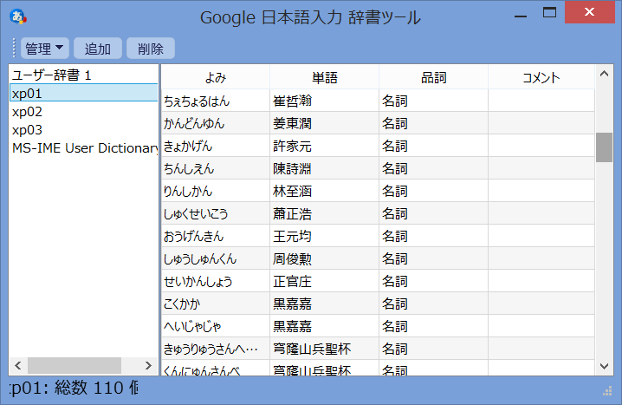Click the dictionary list horizontal scrollbar thumb

coord(75,365)
